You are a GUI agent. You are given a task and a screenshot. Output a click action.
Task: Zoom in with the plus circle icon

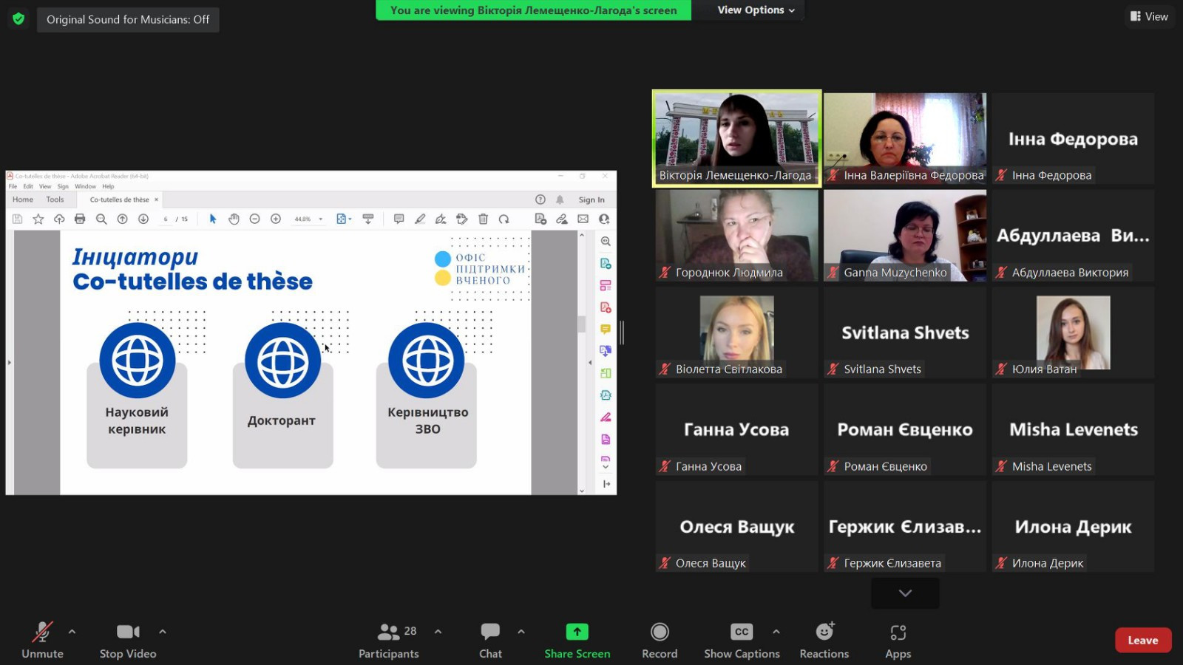pos(276,219)
